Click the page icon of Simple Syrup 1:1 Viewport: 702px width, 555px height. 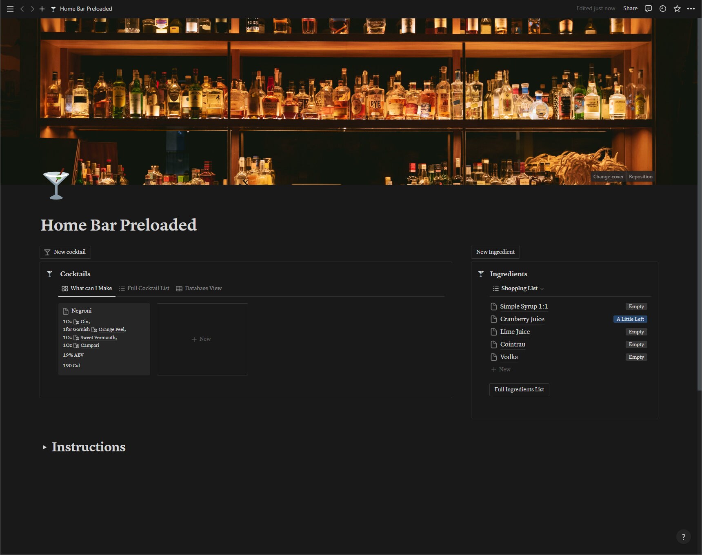click(x=493, y=306)
